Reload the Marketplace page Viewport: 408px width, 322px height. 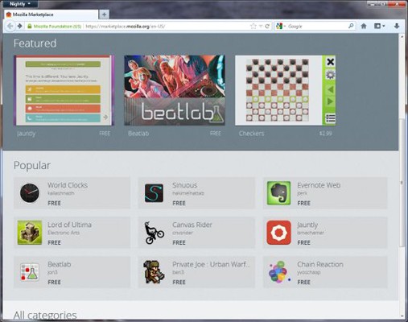[x=267, y=26]
